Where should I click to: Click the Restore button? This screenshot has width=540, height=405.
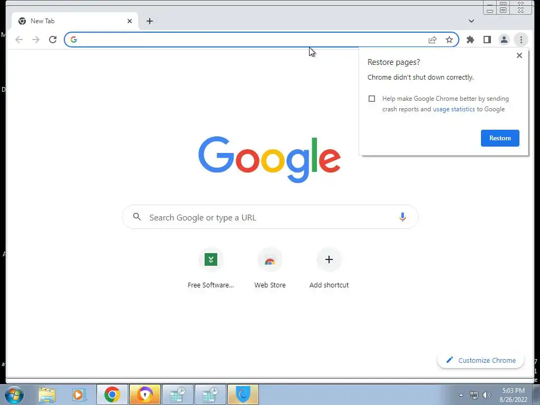500,138
